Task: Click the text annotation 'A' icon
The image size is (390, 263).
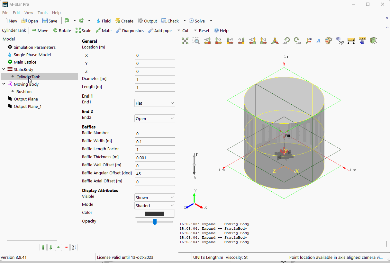Action: pos(319,41)
